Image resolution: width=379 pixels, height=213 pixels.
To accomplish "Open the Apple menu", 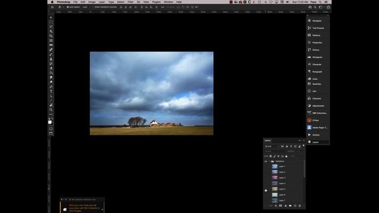I will pos(52,2).
